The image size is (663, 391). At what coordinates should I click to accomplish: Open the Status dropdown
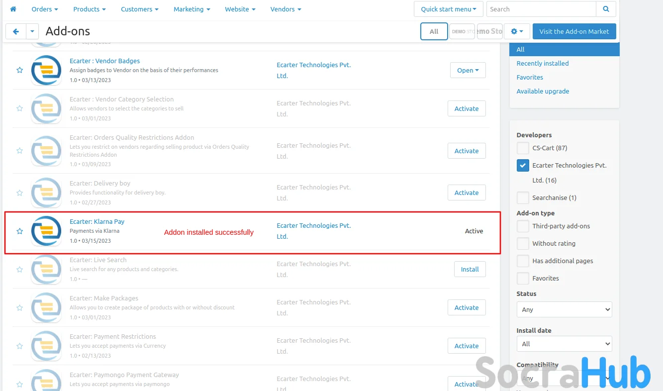click(564, 309)
